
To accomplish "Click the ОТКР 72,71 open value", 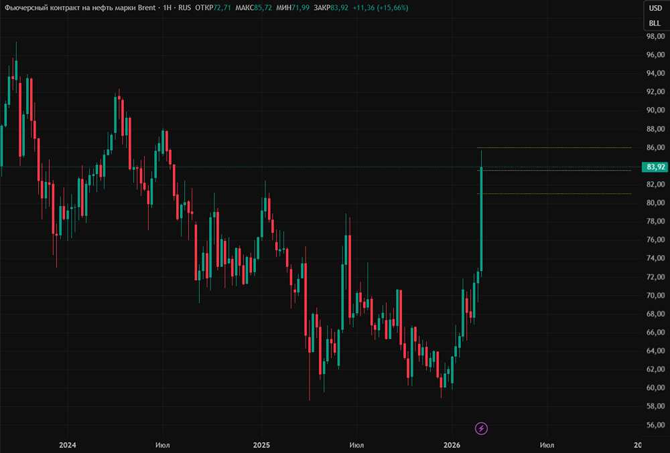I will (213, 7).
